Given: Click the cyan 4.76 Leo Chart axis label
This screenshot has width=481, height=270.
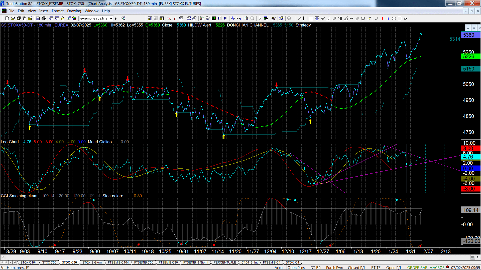Looking at the screenshot, I should pyautogui.click(x=471, y=157).
